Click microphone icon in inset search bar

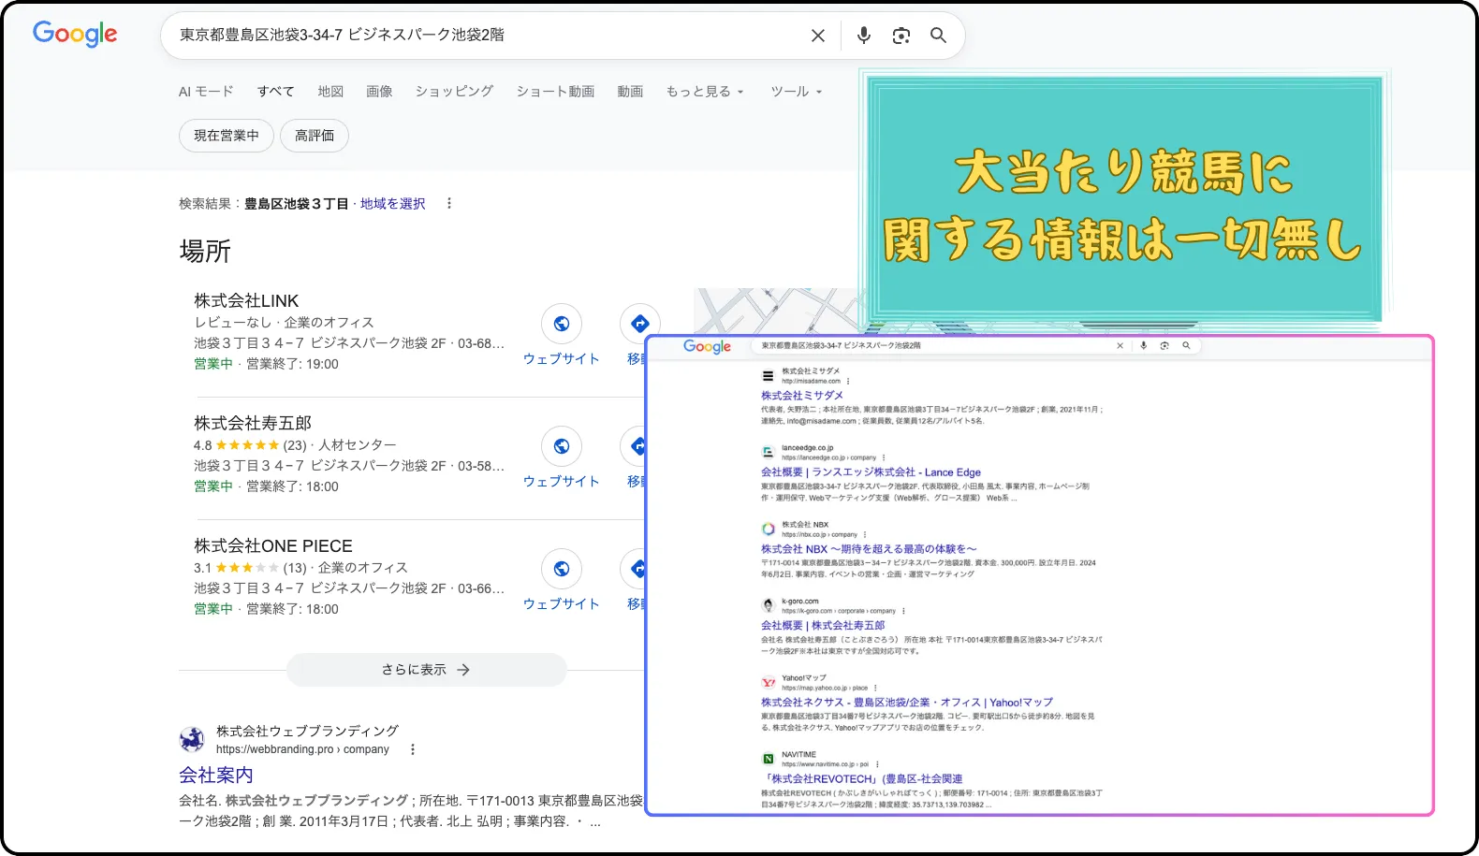pyautogui.click(x=1143, y=346)
